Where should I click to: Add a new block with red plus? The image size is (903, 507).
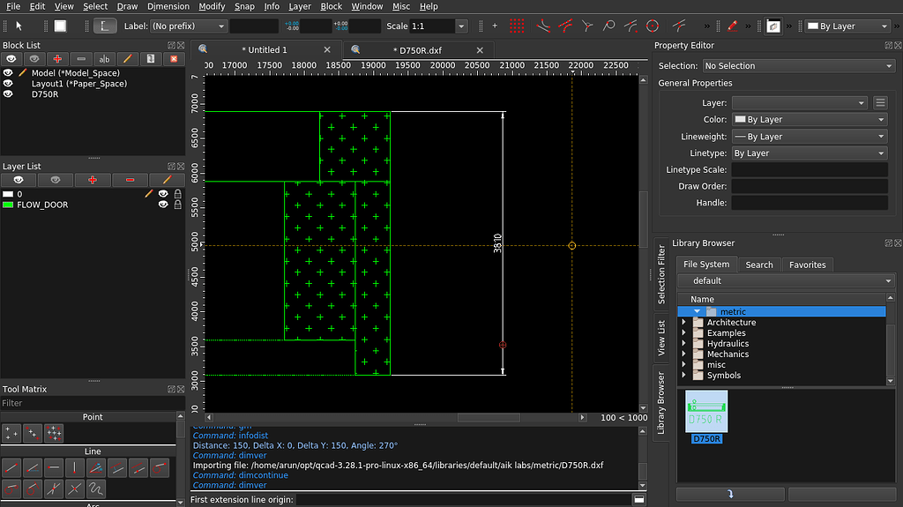pyautogui.click(x=57, y=59)
